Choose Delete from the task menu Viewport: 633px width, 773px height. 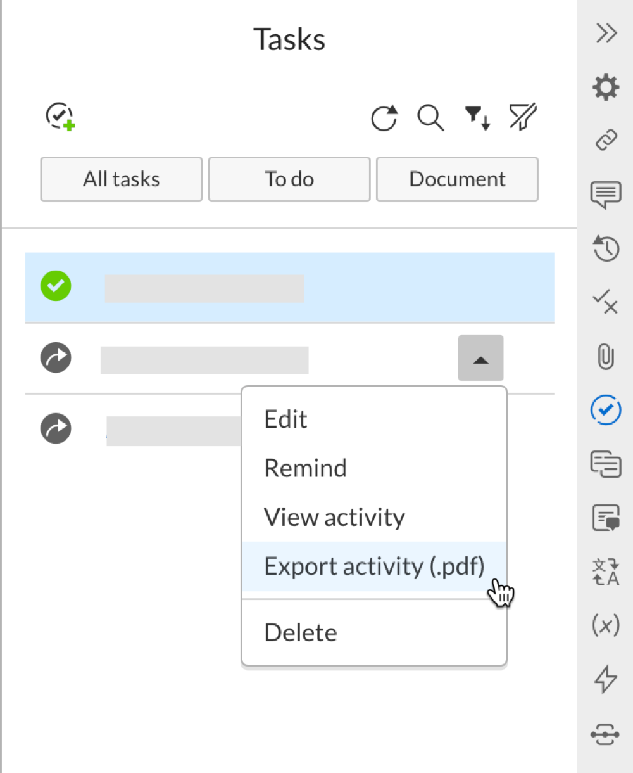click(x=374, y=632)
